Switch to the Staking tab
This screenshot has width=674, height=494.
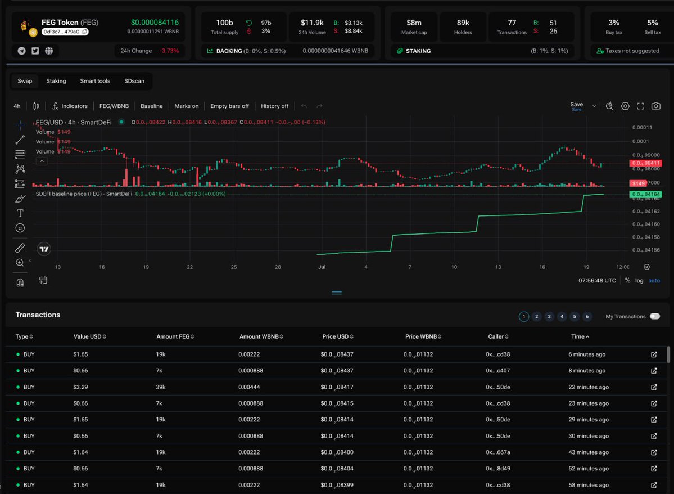(x=56, y=81)
